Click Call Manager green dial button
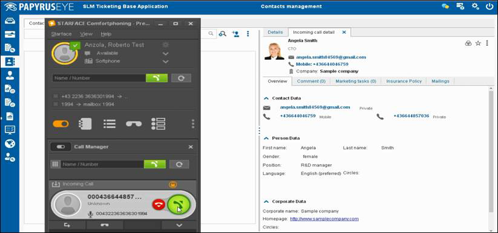Viewport: 498px width, 233px height. pyautogui.click(x=155, y=164)
